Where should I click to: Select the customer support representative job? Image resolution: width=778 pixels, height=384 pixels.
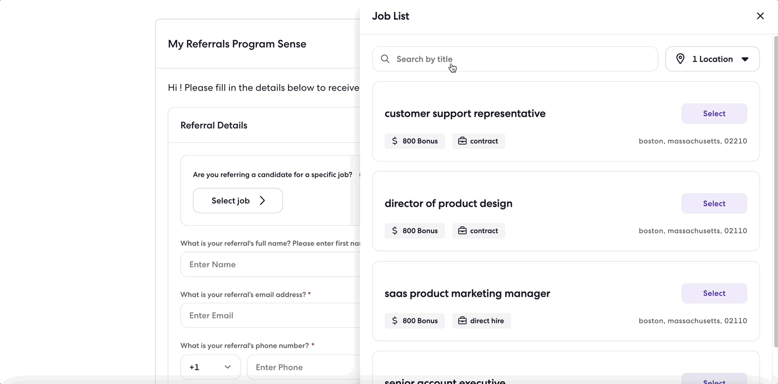(714, 113)
